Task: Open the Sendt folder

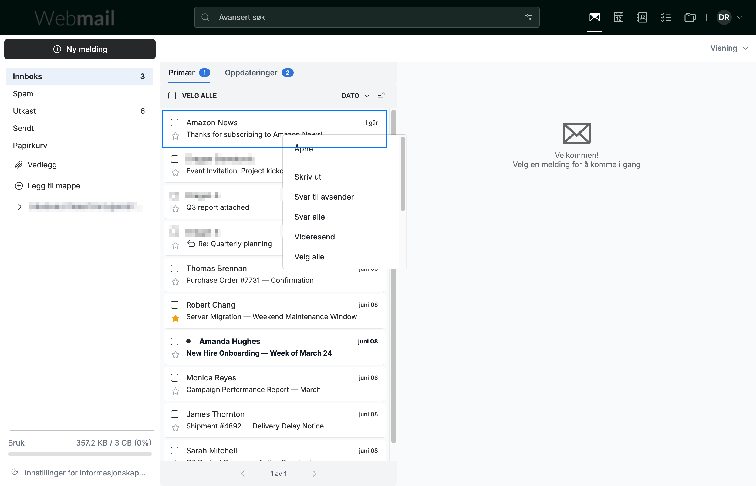Action: 80,129
